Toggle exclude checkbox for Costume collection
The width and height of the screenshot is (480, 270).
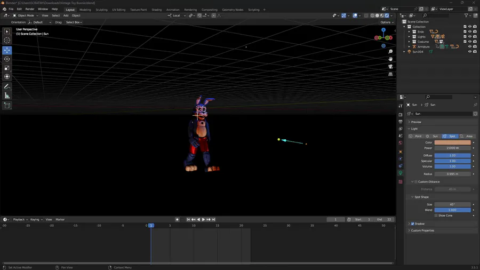[465, 42]
